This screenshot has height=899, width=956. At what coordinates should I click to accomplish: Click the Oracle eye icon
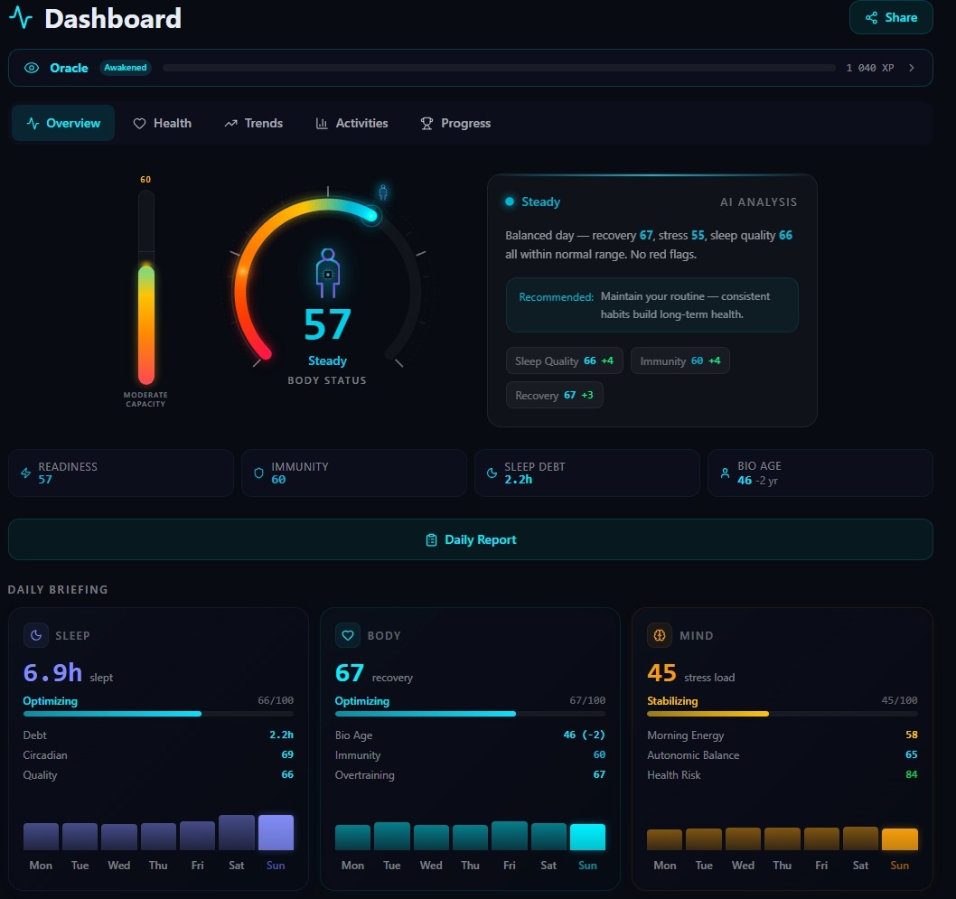tap(33, 68)
